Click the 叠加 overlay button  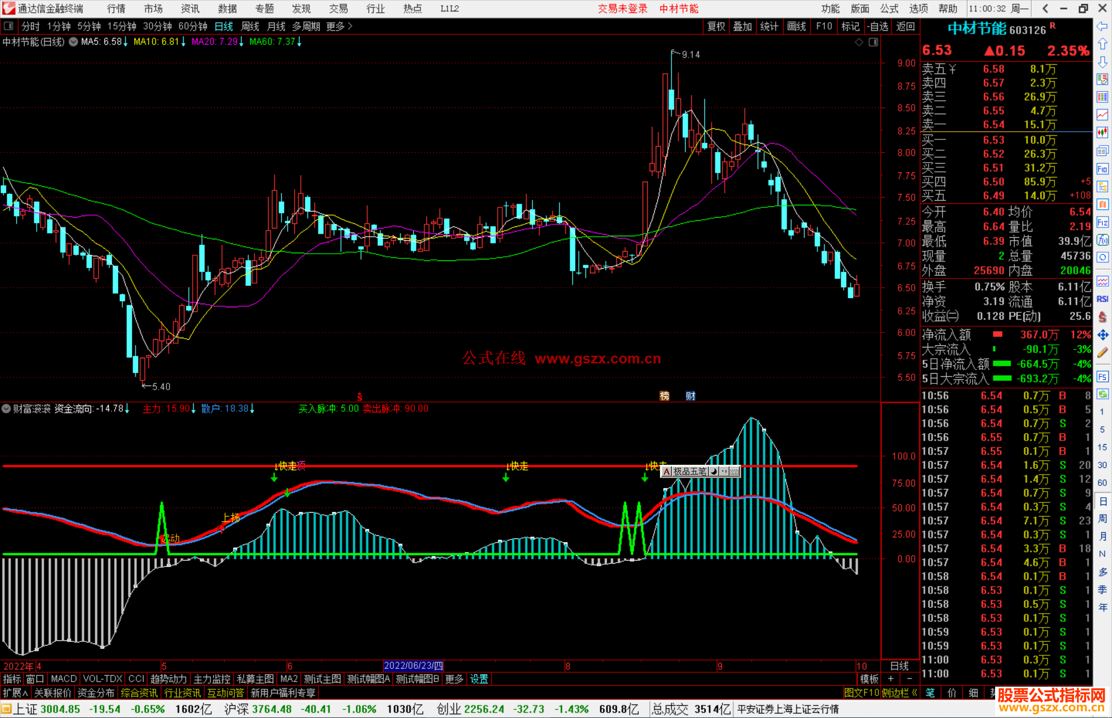(x=742, y=26)
